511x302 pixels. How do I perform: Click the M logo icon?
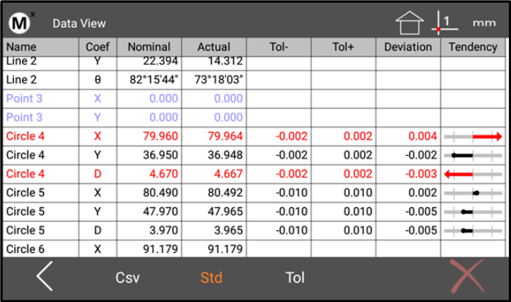(21, 24)
